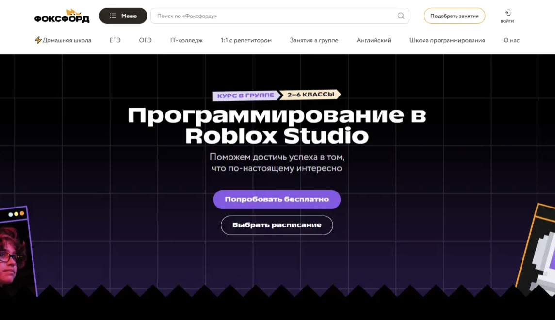
Task: Open the Английский section
Action: pyautogui.click(x=374, y=40)
